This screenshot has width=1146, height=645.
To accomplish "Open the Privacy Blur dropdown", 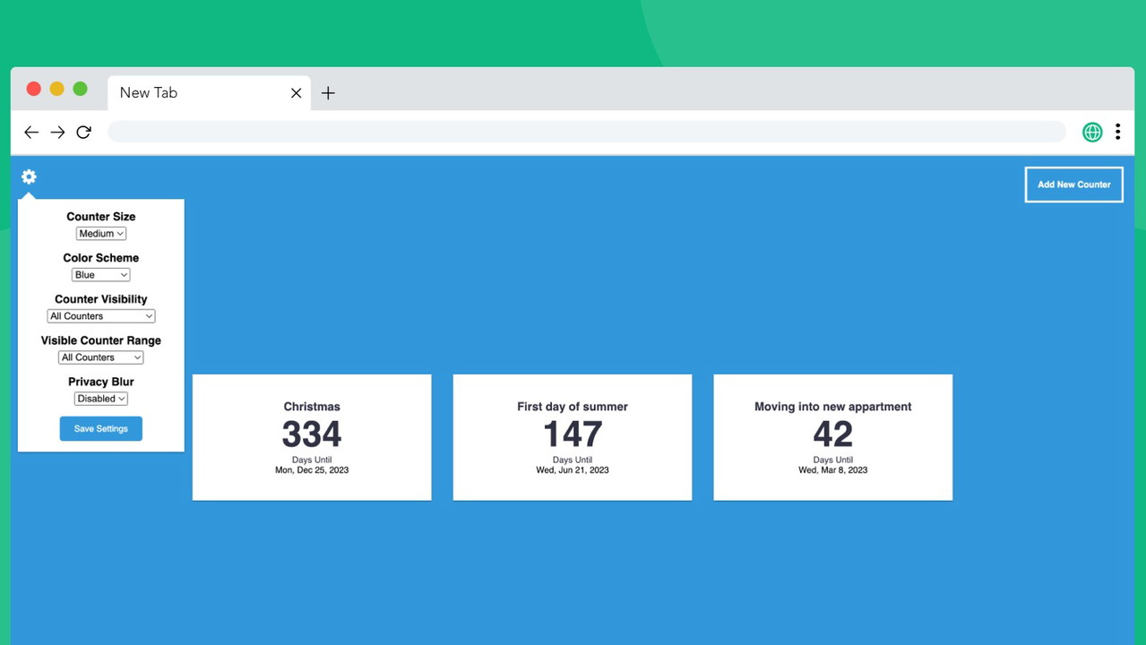I will (101, 399).
